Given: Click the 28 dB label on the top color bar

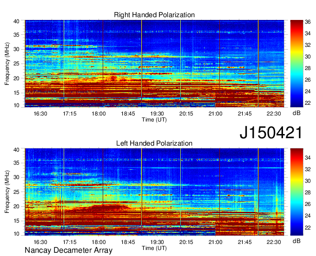Looking at the screenshot, I should [308, 68].
